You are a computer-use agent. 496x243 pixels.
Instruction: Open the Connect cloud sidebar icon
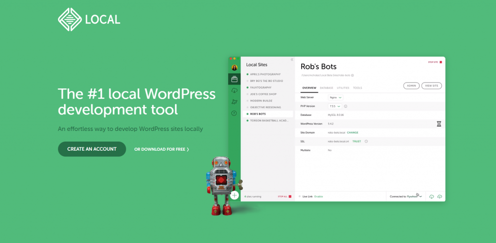click(x=234, y=90)
